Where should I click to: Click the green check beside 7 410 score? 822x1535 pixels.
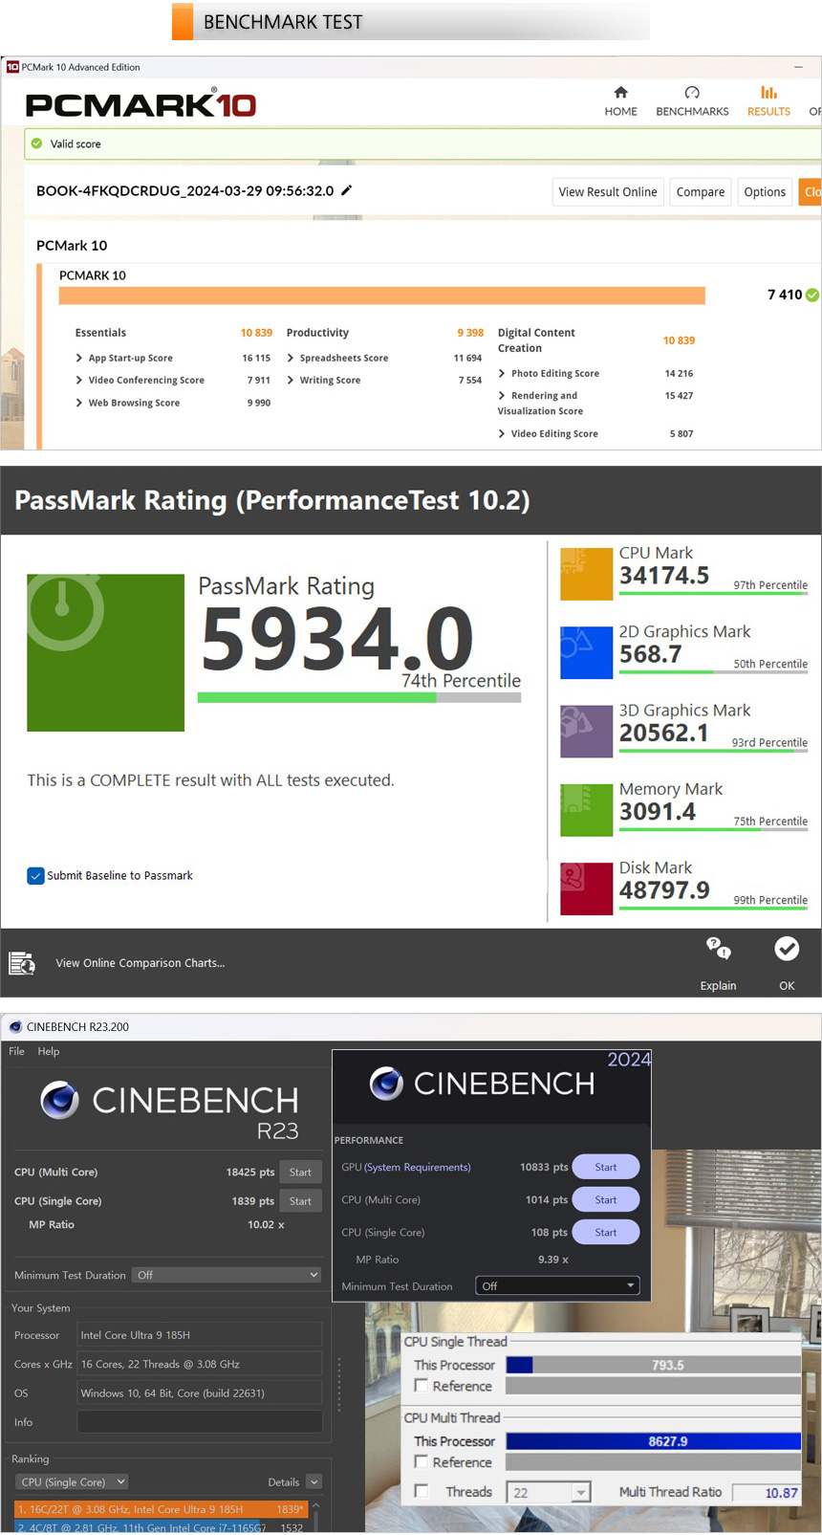(812, 295)
